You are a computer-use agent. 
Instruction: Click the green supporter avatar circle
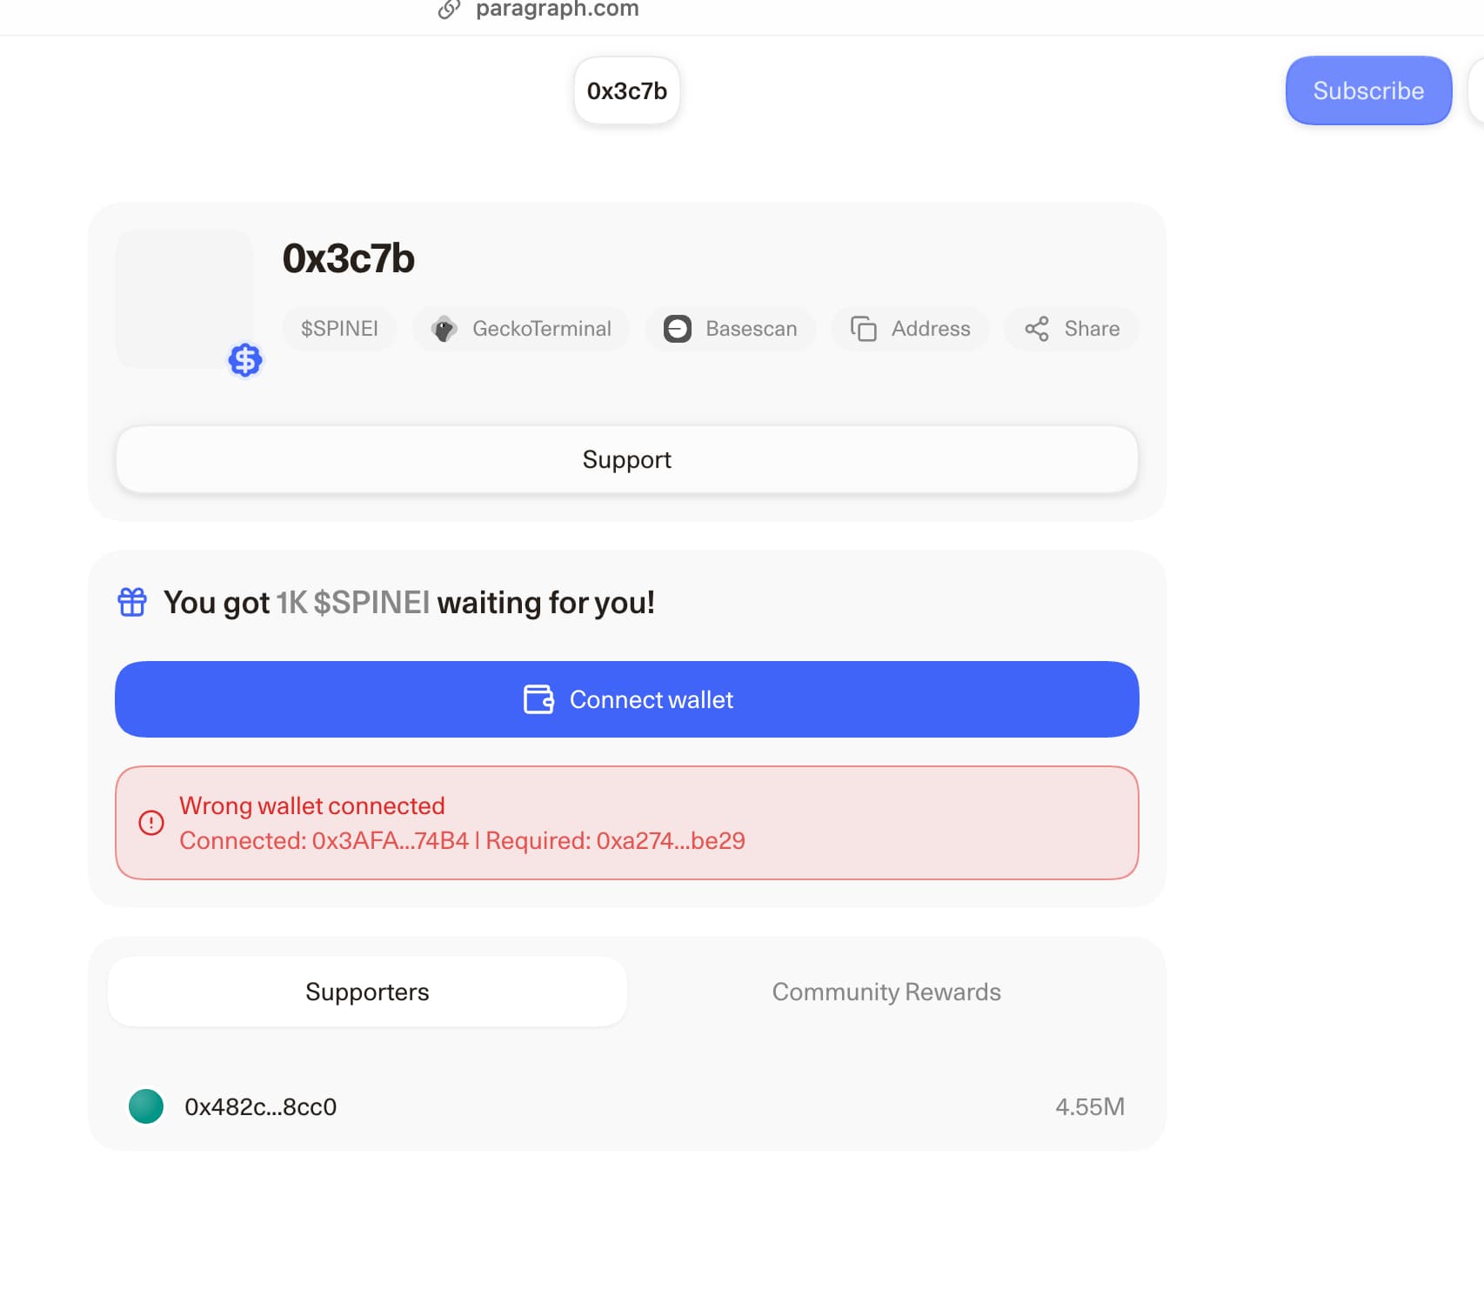(x=146, y=1106)
